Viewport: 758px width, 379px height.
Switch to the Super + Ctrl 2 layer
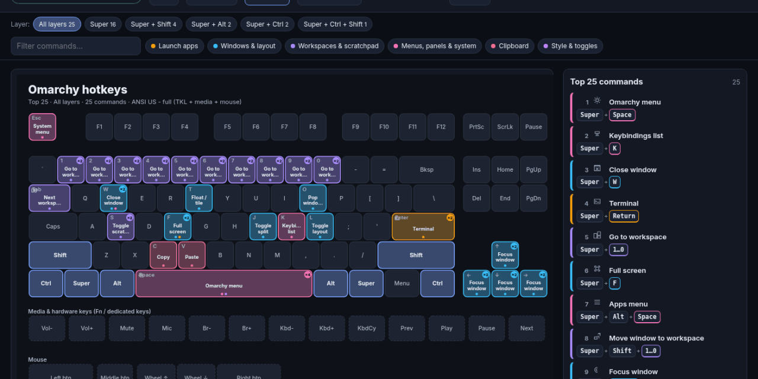[x=267, y=24]
